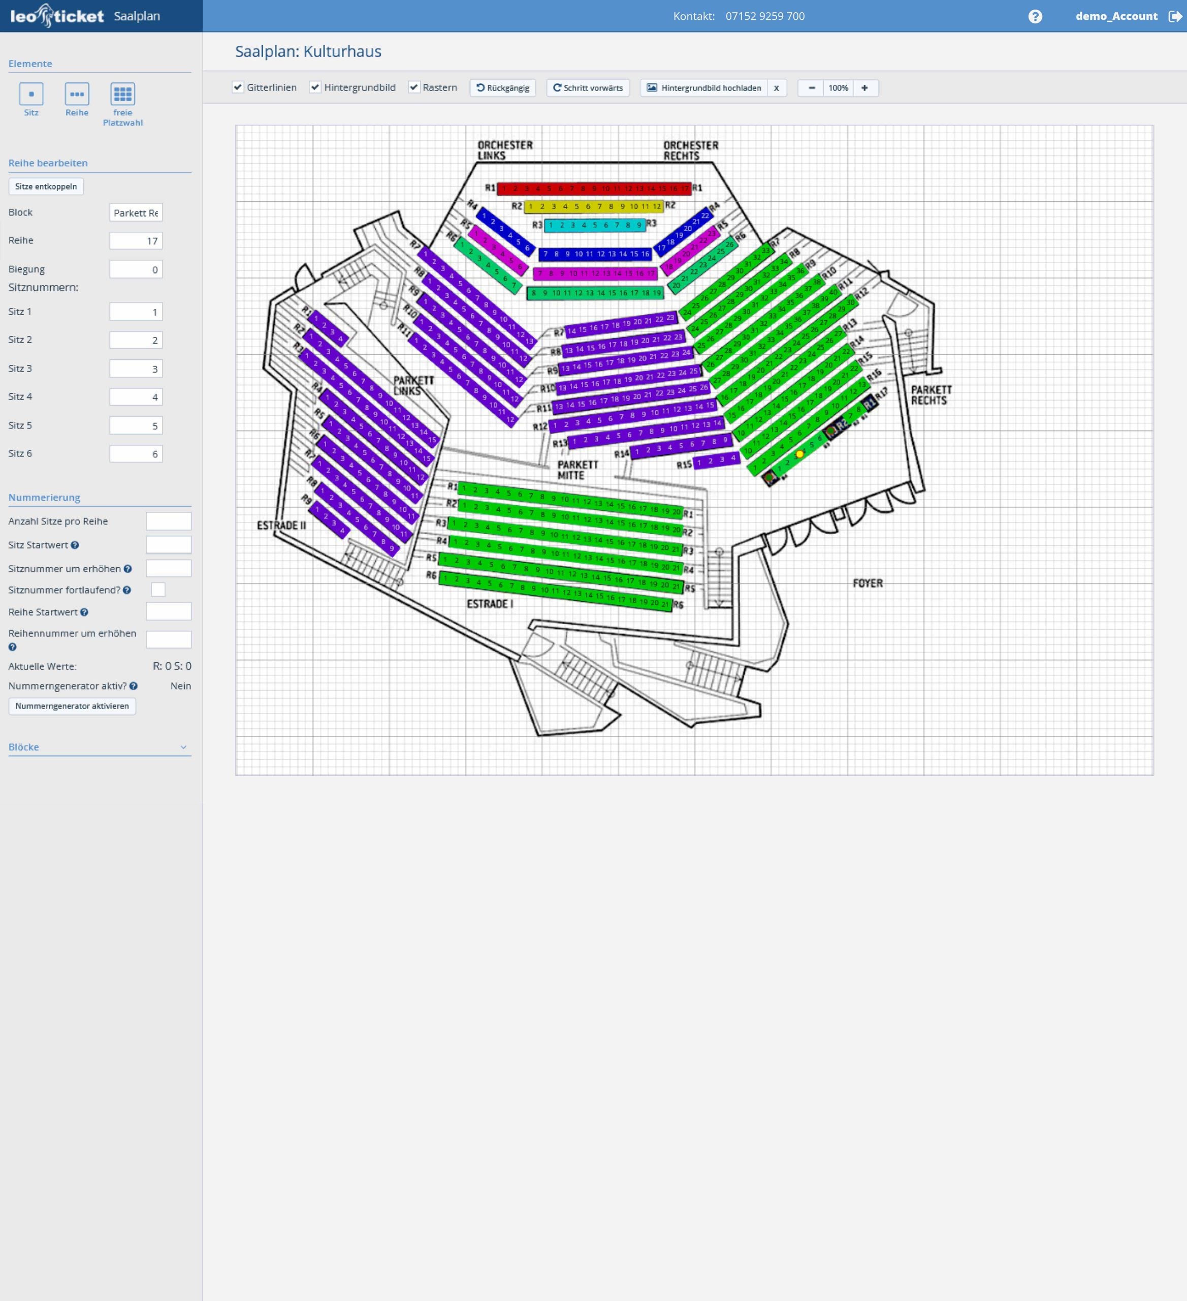The height and width of the screenshot is (1301, 1187).
Task: Zoom in with the plus button
Action: point(864,88)
